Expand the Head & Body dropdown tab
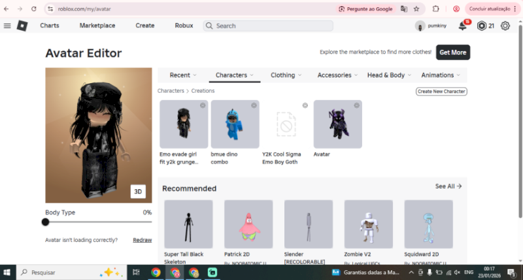This screenshot has height=280, width=523. tap(389, 75)
